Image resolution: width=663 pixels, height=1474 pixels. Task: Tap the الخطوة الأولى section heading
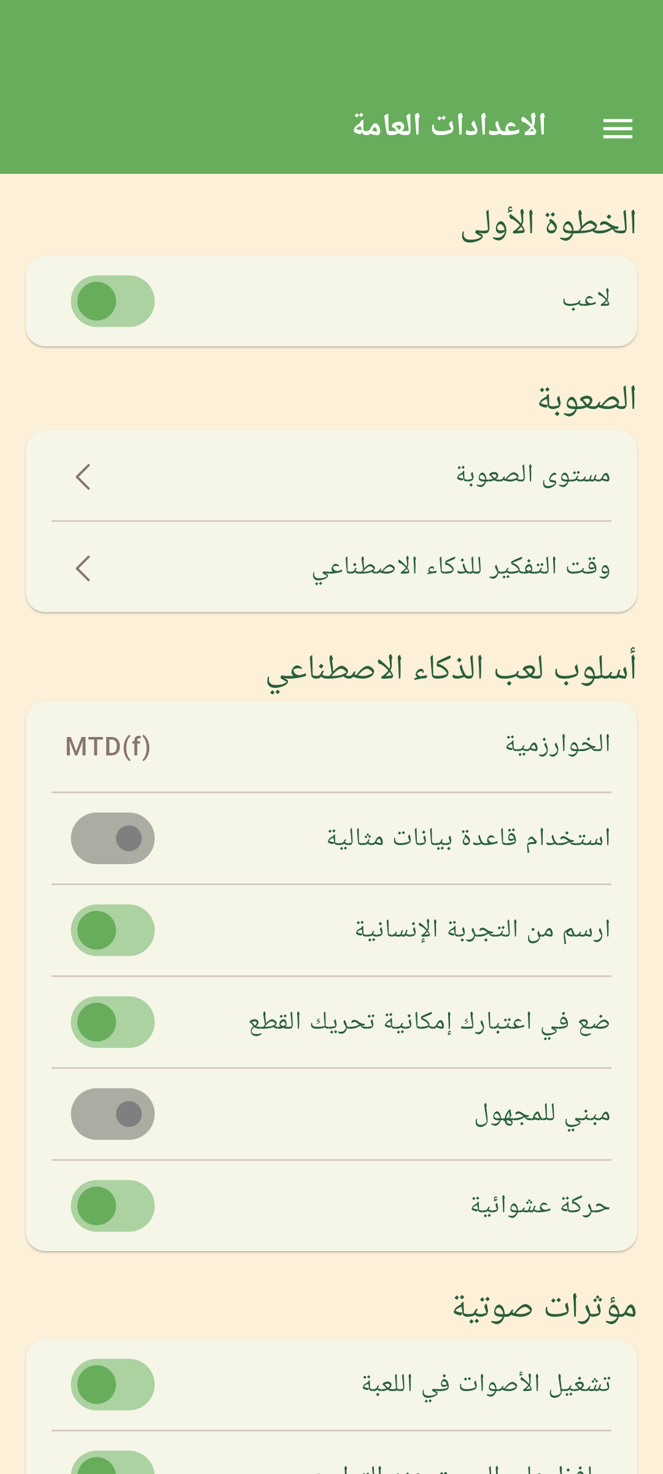[x=548, y=224]
